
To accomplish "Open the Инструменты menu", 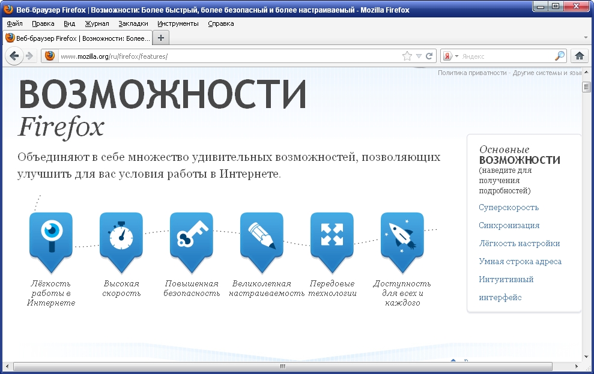I will pos(178,23).
